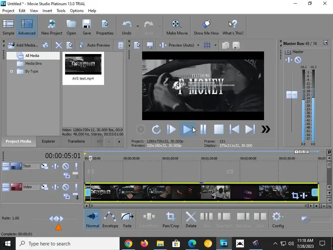Play from start in preview

click(172, 129)
